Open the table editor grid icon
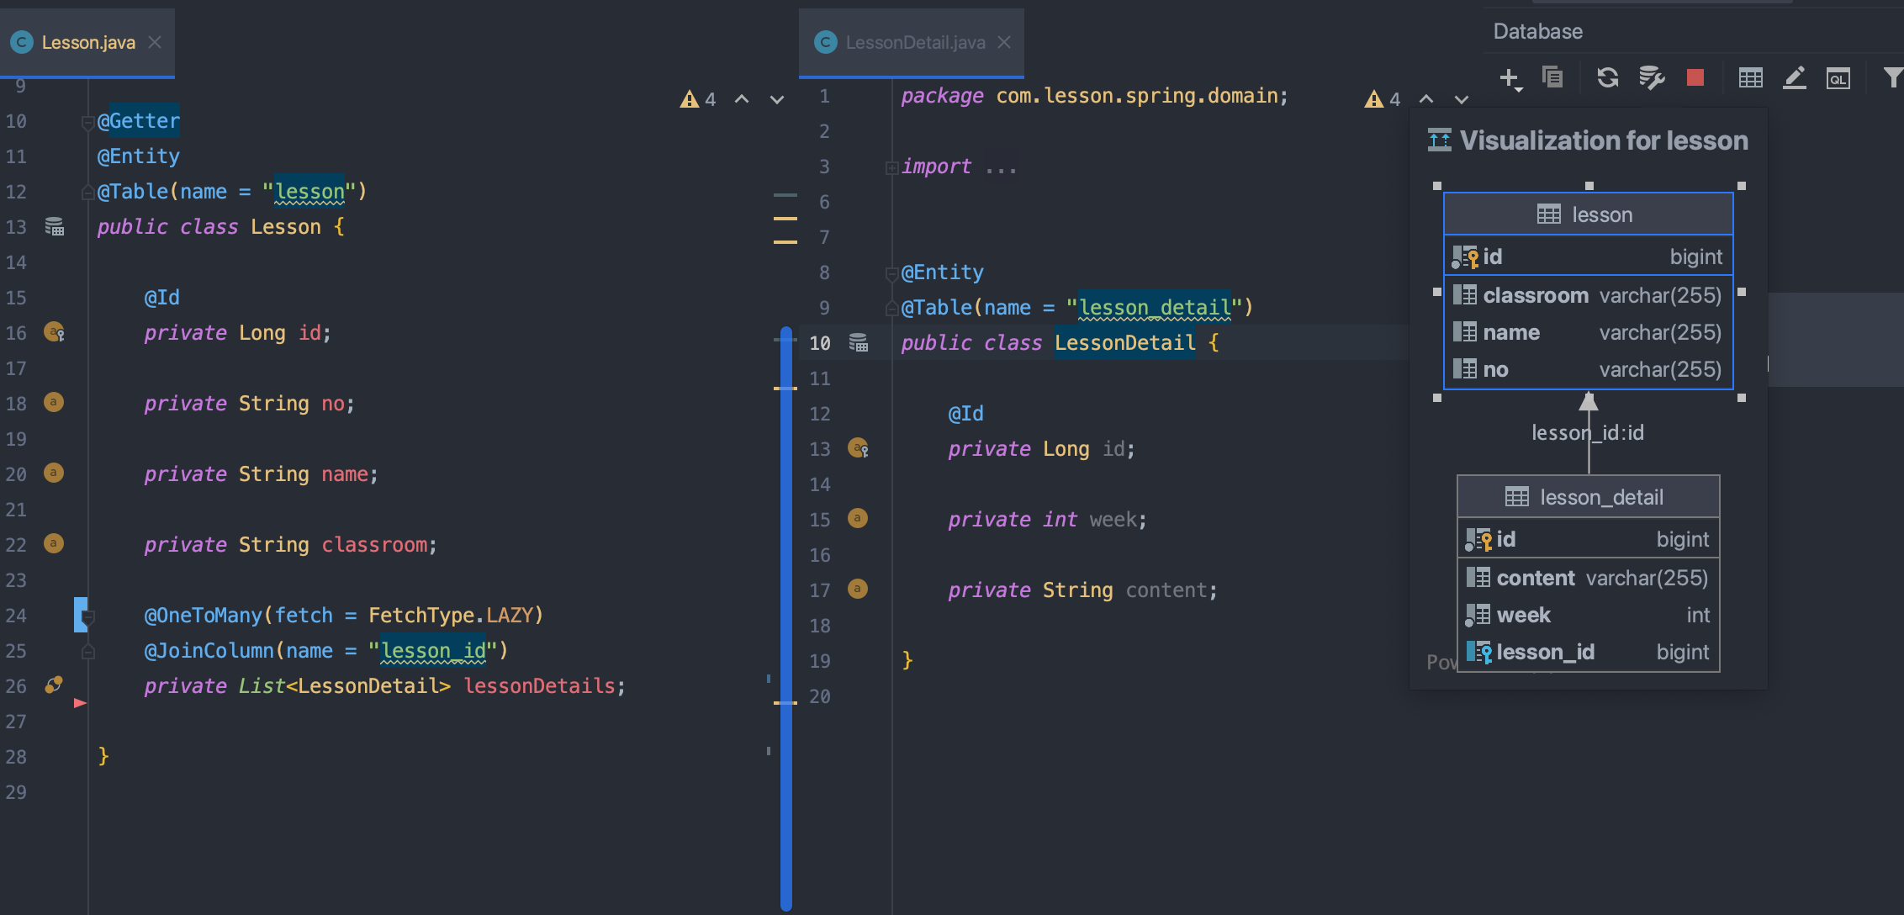1904x915 pixels. [1750, 78]
